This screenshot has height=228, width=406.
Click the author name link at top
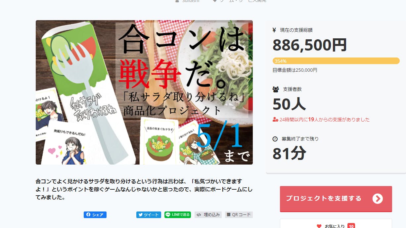point(187,1)
